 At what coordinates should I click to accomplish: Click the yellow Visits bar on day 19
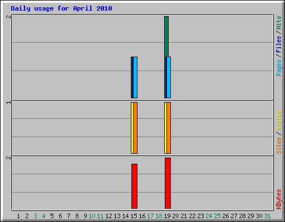click(165, 128)
